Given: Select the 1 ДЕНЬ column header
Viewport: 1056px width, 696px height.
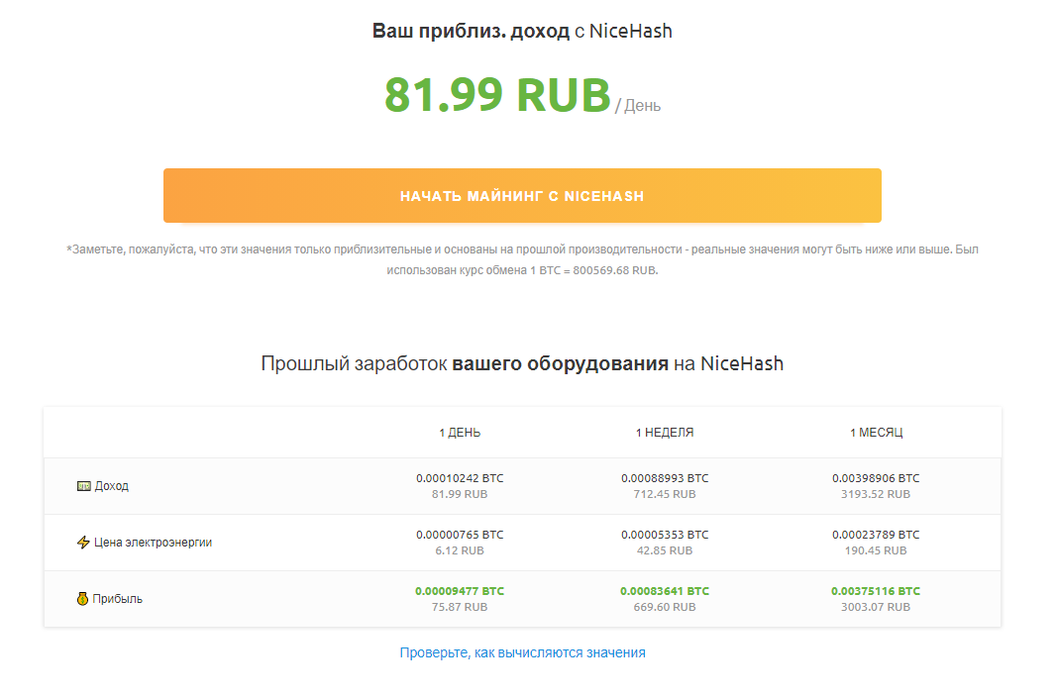Looking at the screenshot, I should point(462,432).
